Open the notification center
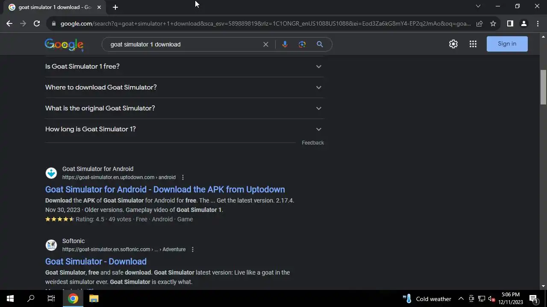Image resolution: width=547 pixels, height=307 pixels. [x=533, y=299]
